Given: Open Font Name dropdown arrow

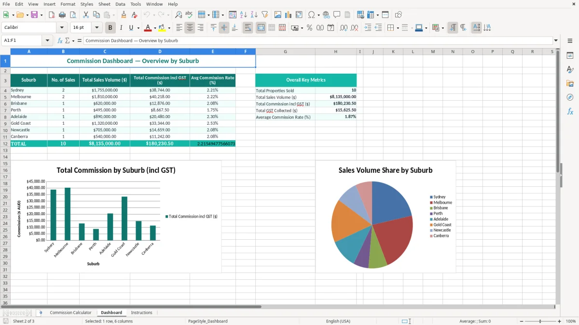Looking at the screenshot, I should click(x=61, y=28).
